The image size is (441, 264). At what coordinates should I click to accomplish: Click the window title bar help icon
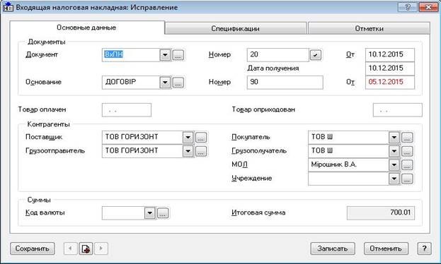click(408, 7)
